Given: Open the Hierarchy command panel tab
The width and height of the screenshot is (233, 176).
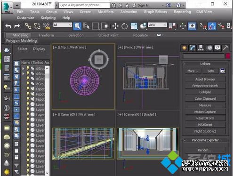Looking at the screenshot, I should pos(201,48).
